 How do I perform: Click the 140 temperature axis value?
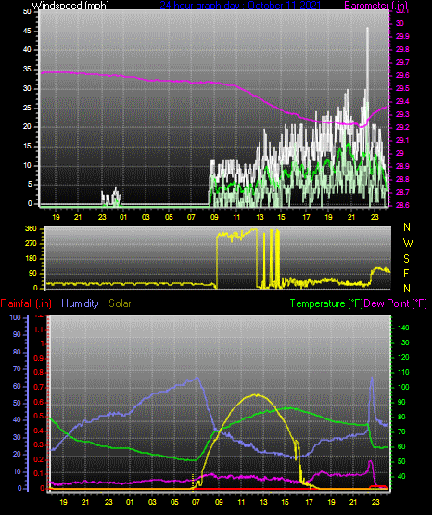[x=403, y=328]
